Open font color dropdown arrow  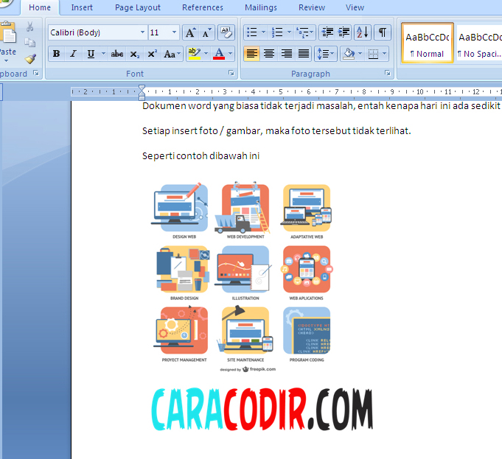click(x=231, y=54)
